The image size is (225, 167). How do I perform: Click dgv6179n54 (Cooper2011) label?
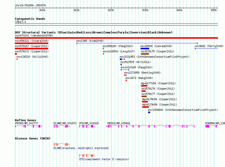coord(160,105)
